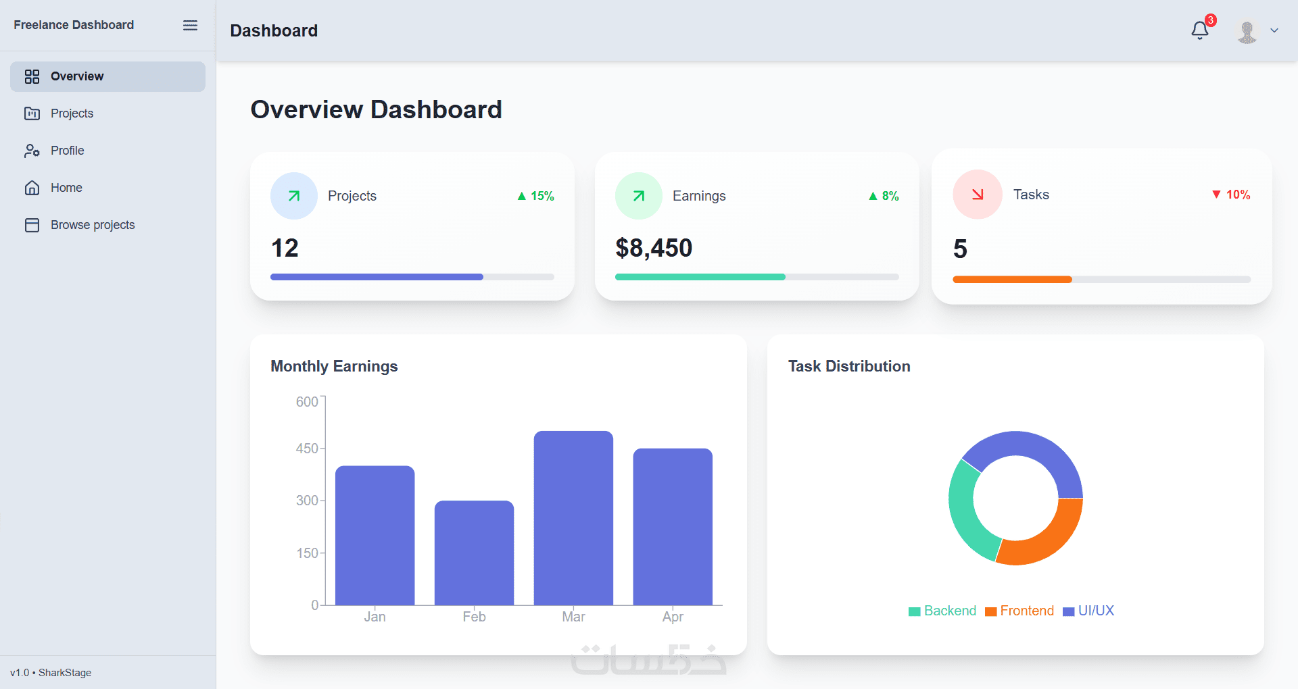The width and height of the screenshot is (1298, 689).
Task: Expand the user account dropdown chevron
Action: pos(1274,30)
